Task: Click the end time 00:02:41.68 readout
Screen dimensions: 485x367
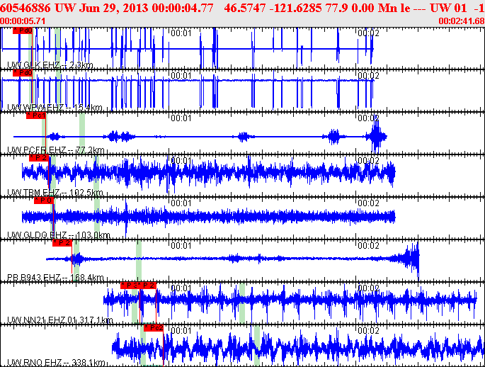Action: [462, 21]
